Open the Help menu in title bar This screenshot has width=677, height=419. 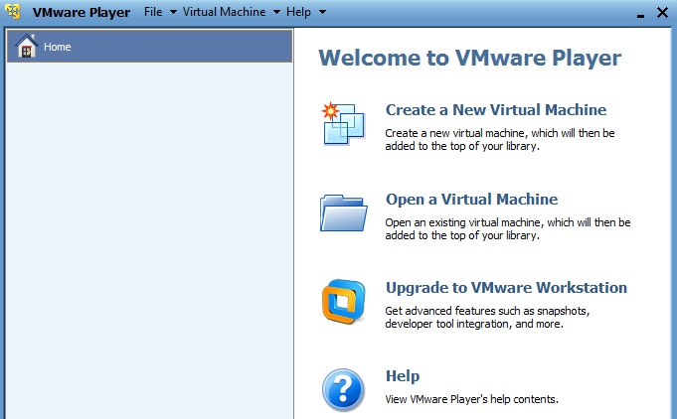point(298,12)
